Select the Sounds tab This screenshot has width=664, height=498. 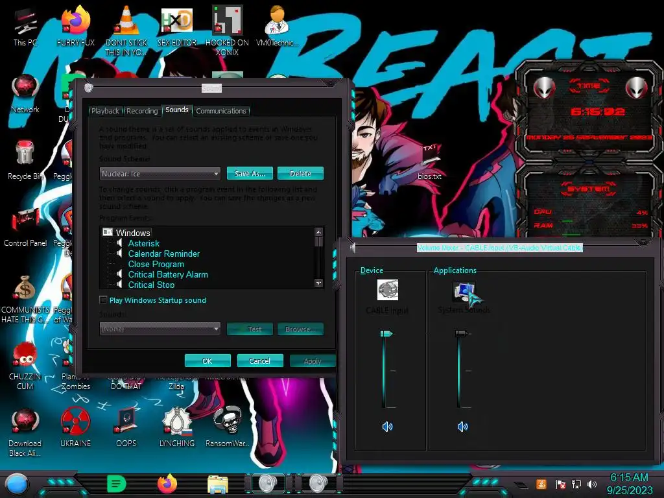[x=177, y=110]
